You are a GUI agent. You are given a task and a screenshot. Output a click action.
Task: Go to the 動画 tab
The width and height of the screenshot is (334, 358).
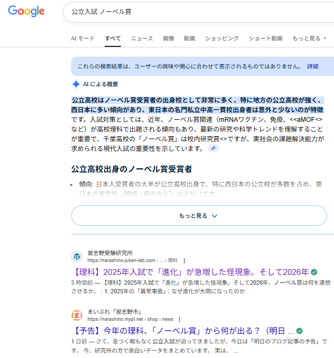[x=189, y=38]
